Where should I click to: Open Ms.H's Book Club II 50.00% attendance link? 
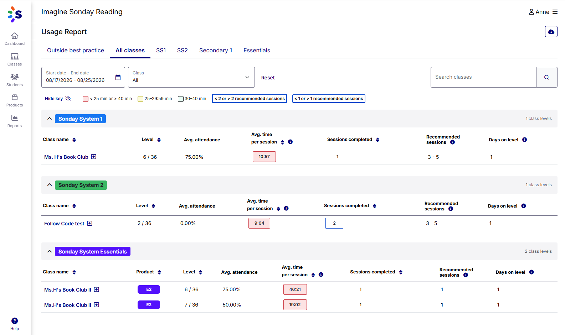click(x=68, y=305)
